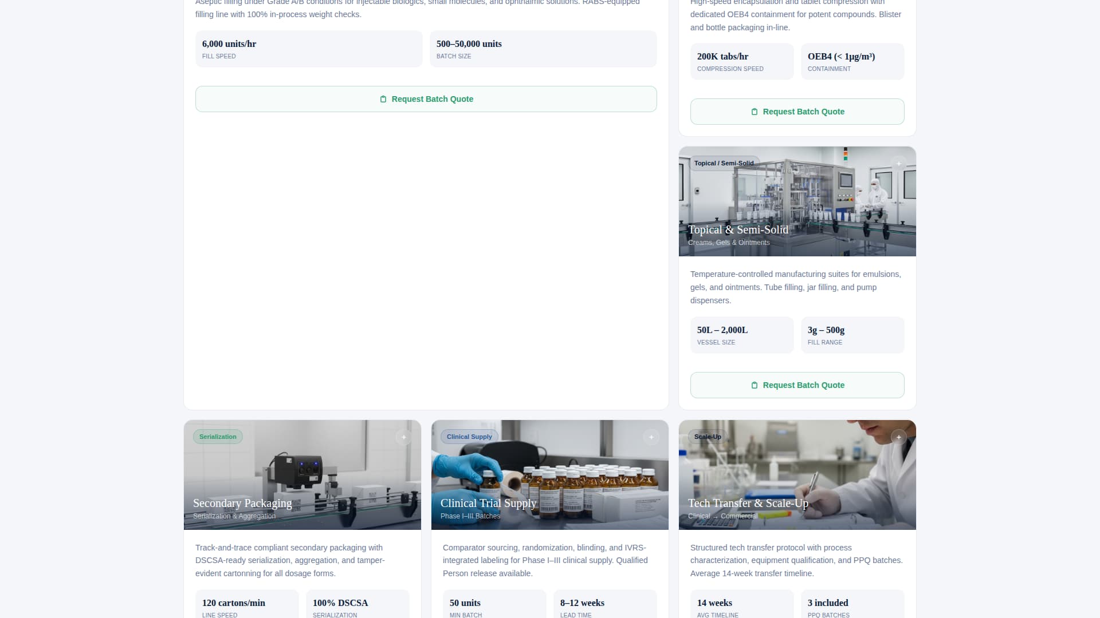Click the Topical / Semi-Solid tag
Image resolution: width=1100 pixels, height=618 pixels.
[724, 163]
